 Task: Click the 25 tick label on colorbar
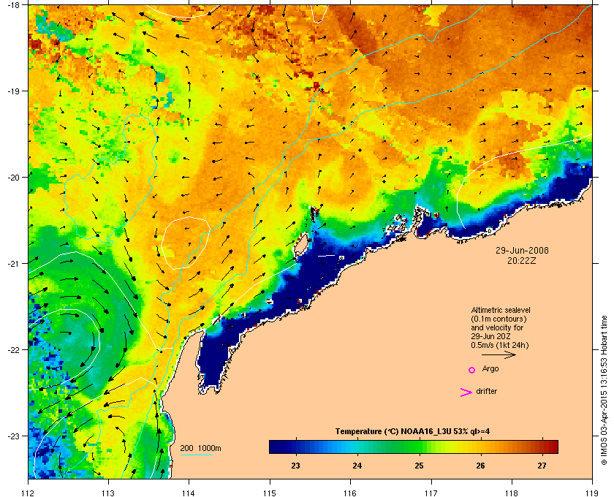tap(419, 466)
